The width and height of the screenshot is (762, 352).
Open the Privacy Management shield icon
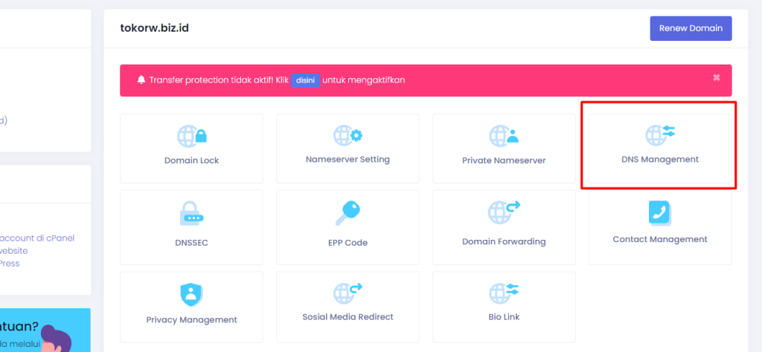191,294
